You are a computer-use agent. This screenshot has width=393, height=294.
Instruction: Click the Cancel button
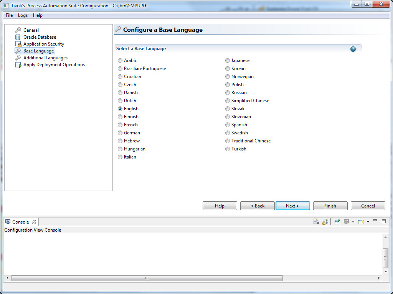(x=368, y=206)
